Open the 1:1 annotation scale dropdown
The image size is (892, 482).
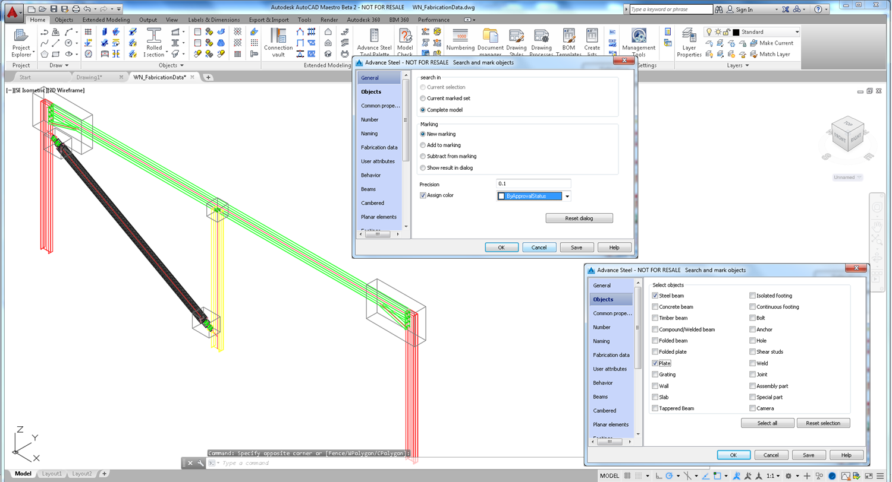tap(773, 475)
